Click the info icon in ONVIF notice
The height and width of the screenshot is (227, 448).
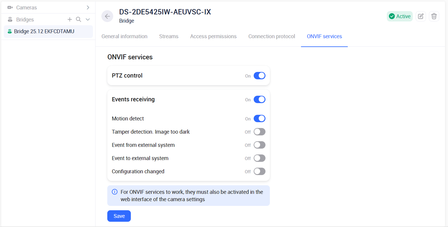coord(115,192)
